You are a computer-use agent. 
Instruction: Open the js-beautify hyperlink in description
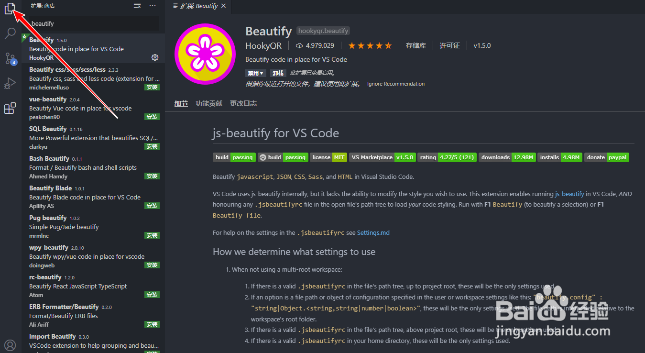coord(569,194)
